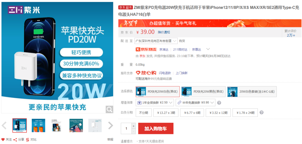Go to previous thumbnails with left arrow
Screen dimensions: 302x144
tap(4, 126)
